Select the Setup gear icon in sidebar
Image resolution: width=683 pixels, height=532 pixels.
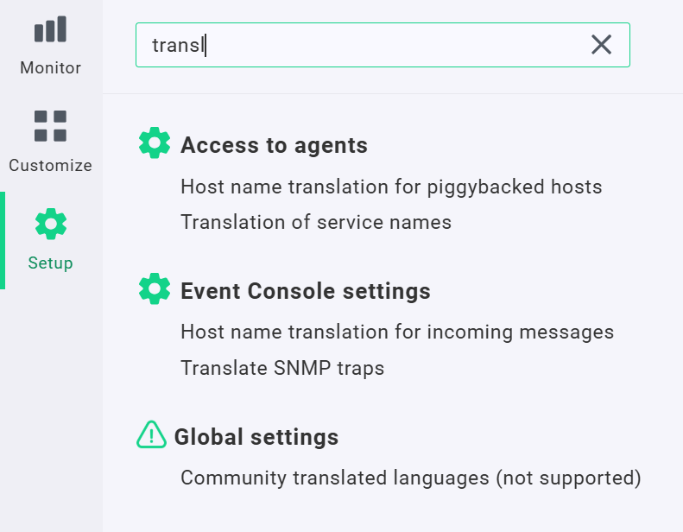pyautogui.click(x=50, y=224)
